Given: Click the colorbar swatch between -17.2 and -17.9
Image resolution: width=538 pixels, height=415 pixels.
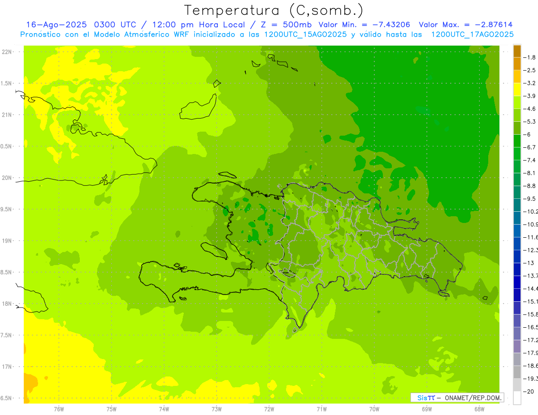Looking at the screenshot, I should [x=517, y=347].
